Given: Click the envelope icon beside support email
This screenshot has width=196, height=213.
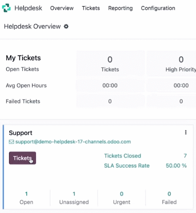Looking at the screenshot, I should click(11, 142).
